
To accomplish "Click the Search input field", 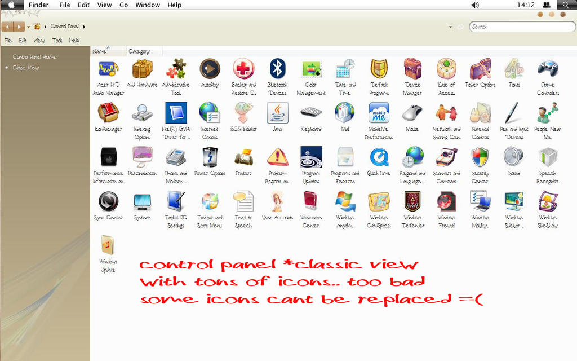I will [x=522, y=27].
